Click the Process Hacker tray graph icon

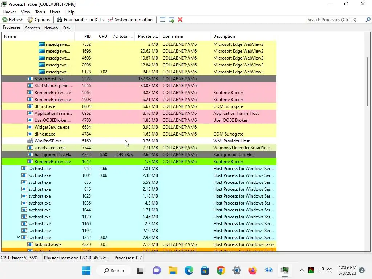(x=311, y=270)
